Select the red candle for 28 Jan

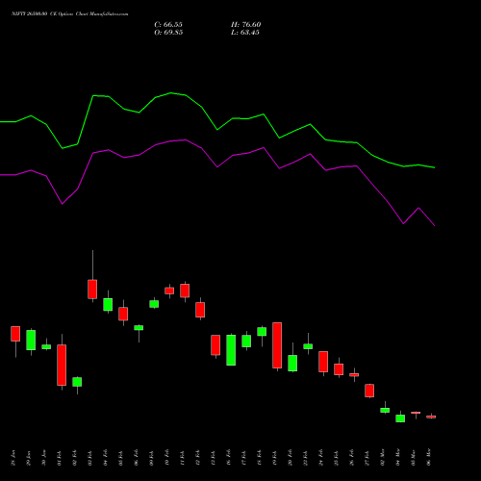(15, 334)
